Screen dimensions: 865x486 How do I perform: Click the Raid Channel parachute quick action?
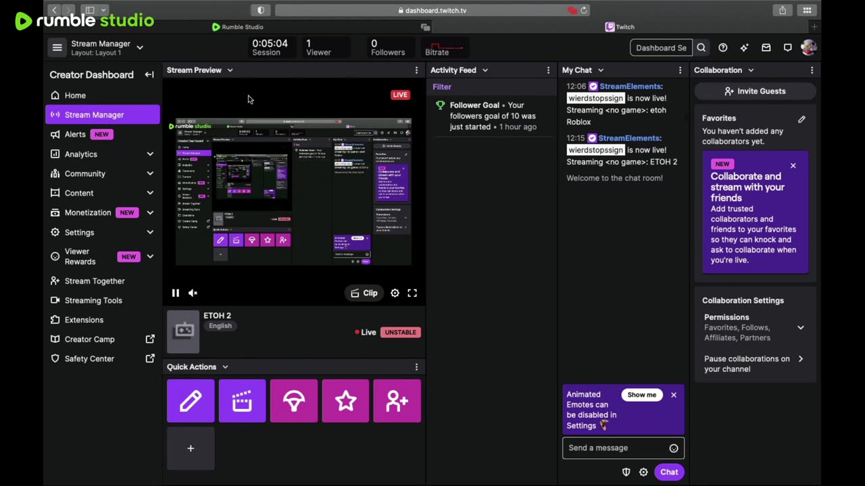(294, 401)
